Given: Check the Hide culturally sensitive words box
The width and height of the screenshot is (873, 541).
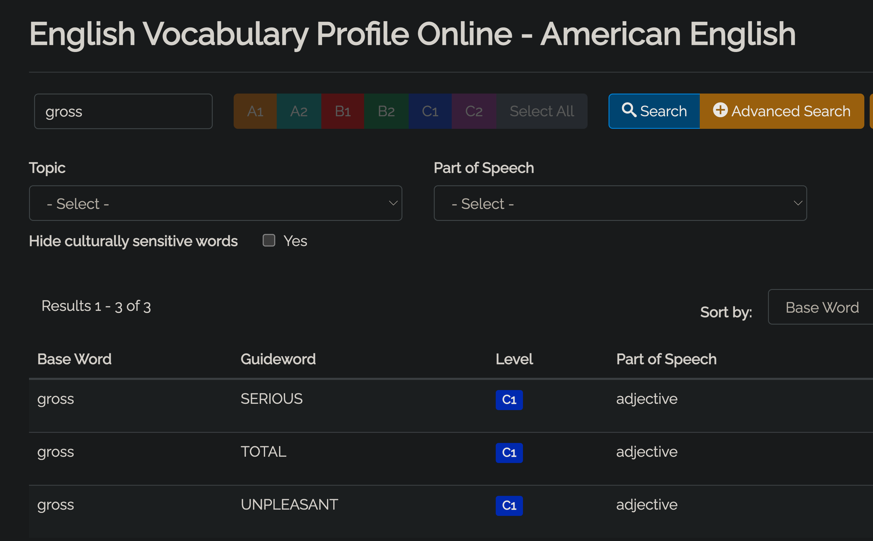Looking at the screenshot, I should click(x=269, y=240).
